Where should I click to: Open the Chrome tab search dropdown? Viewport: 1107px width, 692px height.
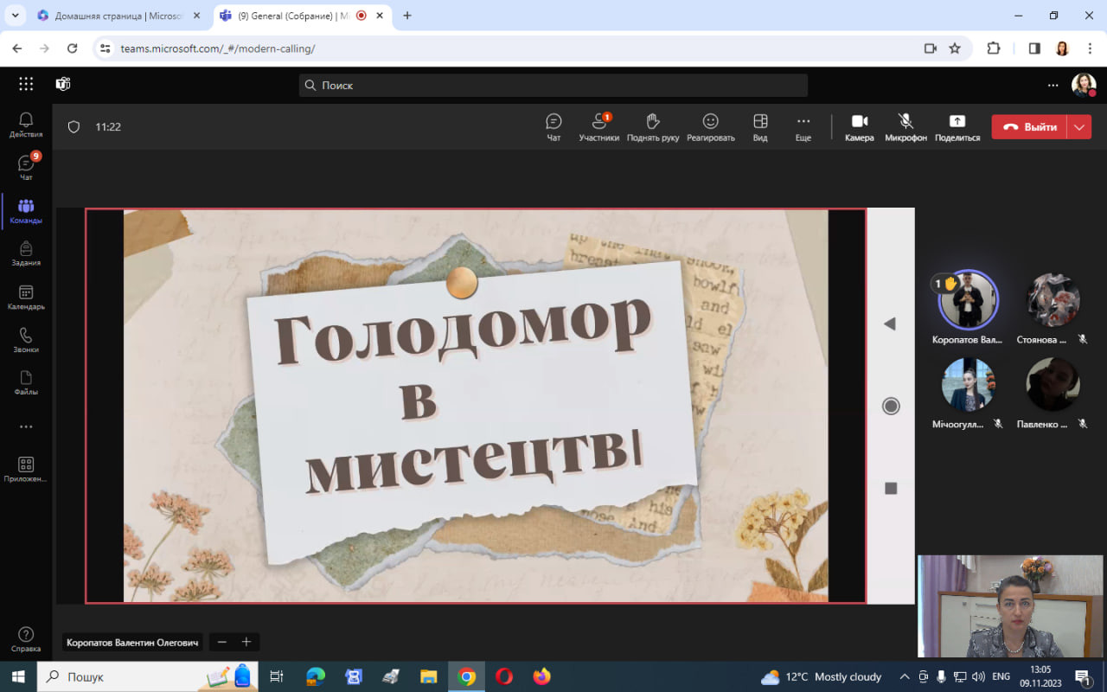click(x=15, y=16)
